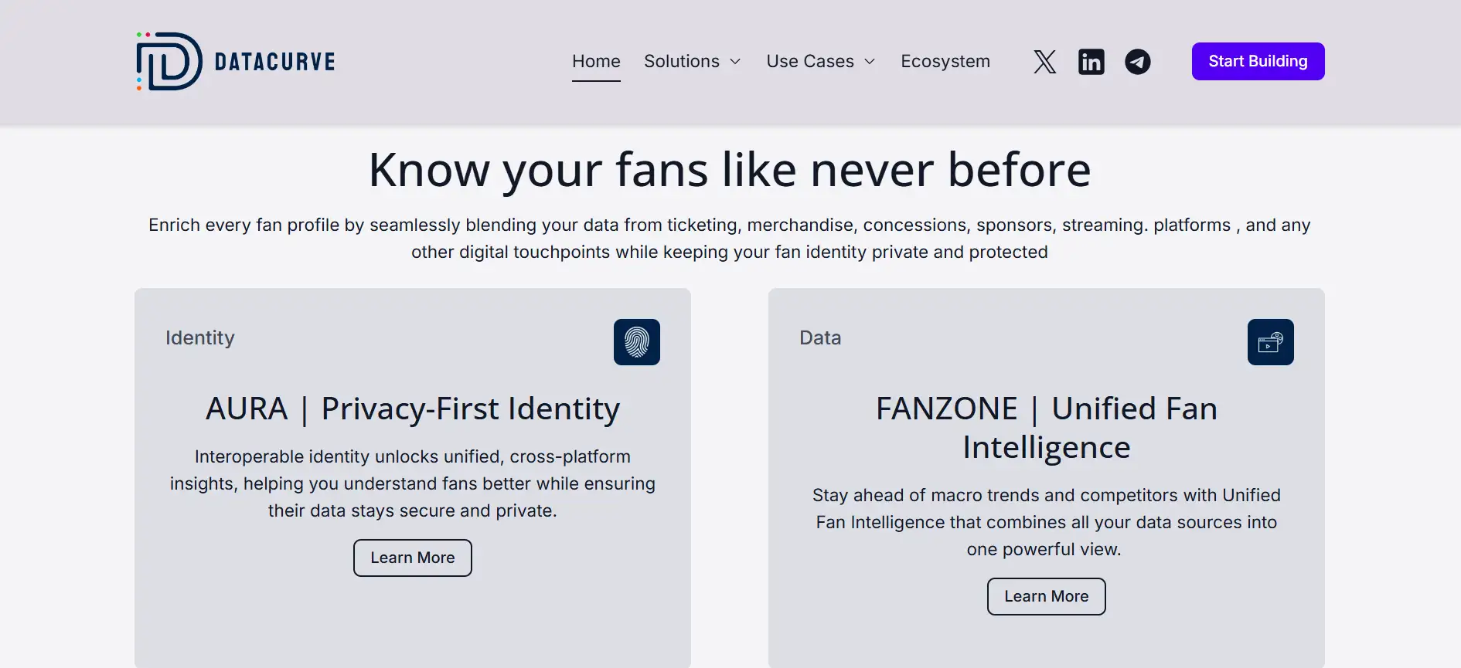Go to the Home menu item
Screen dimensions: 1461x668
coord(596,62)
